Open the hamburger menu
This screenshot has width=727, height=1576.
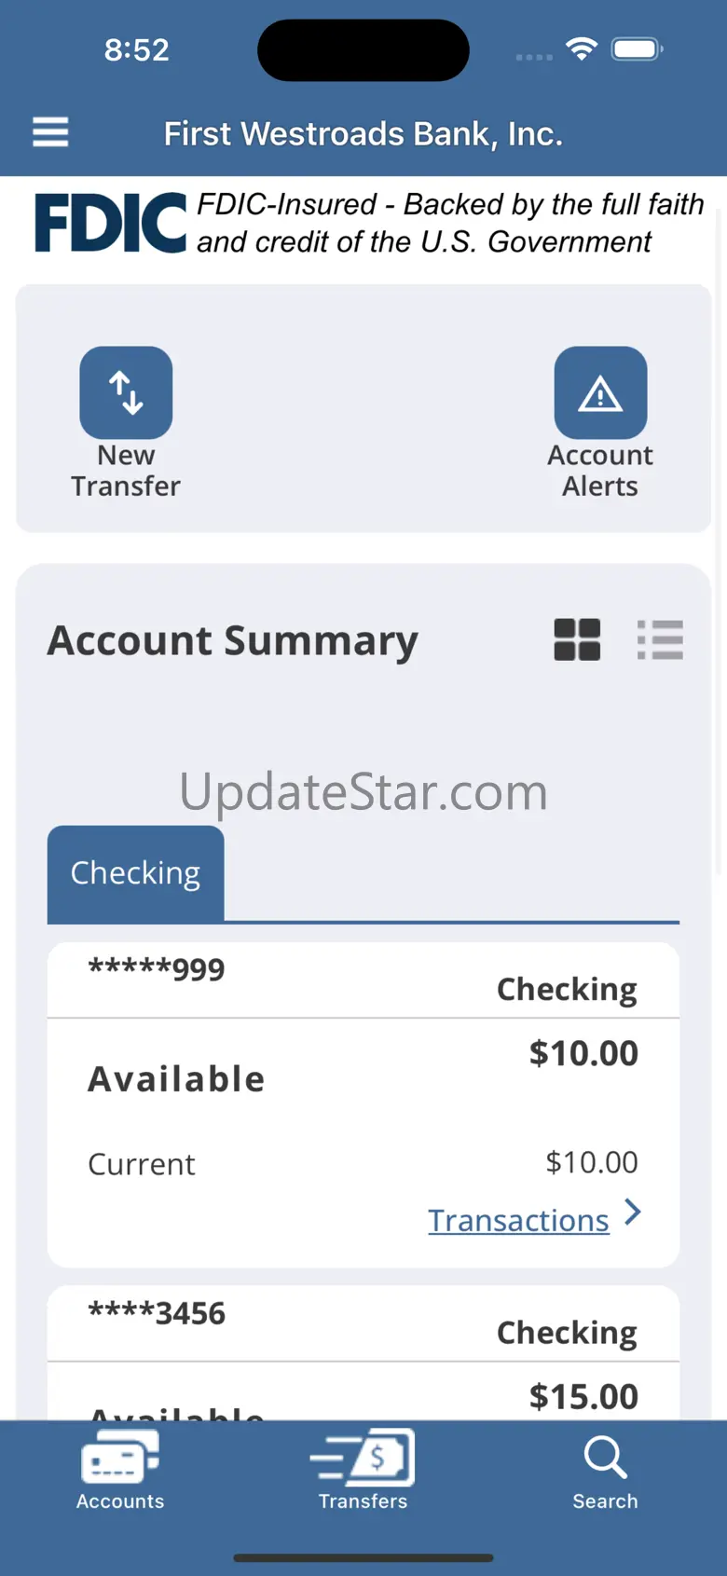tap(50, 132)
